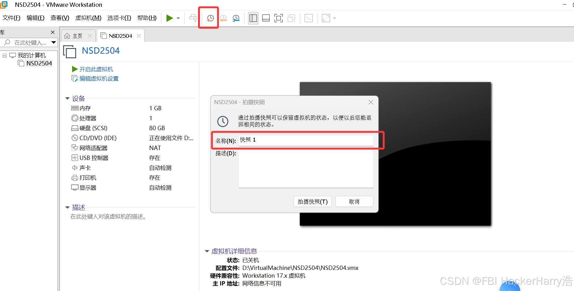Image resolution: width=574 pixels, height=291 pixels.
Task: Click the memory chip icon
Action: click(75, 108)
